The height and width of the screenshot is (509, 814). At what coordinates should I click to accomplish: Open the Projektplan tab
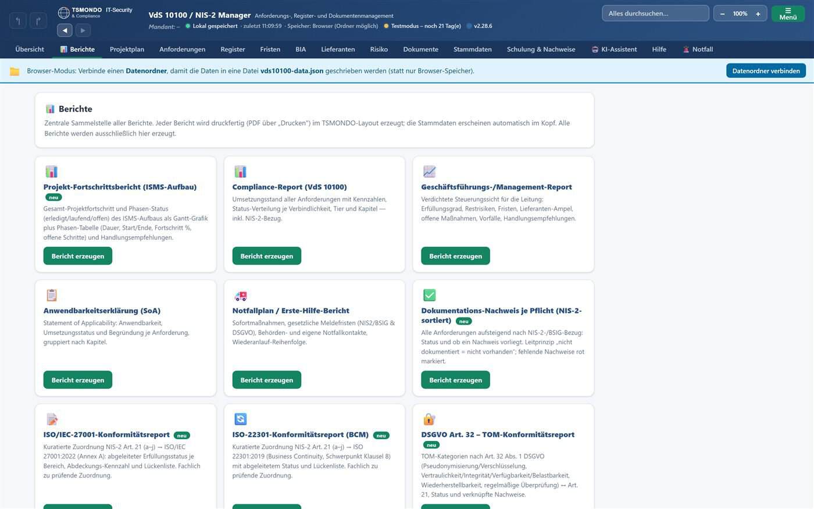pyautogui.click(x=127, y=49)
